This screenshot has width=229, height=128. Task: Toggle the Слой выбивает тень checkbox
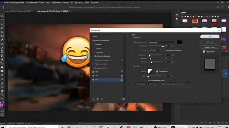(149, 80)
